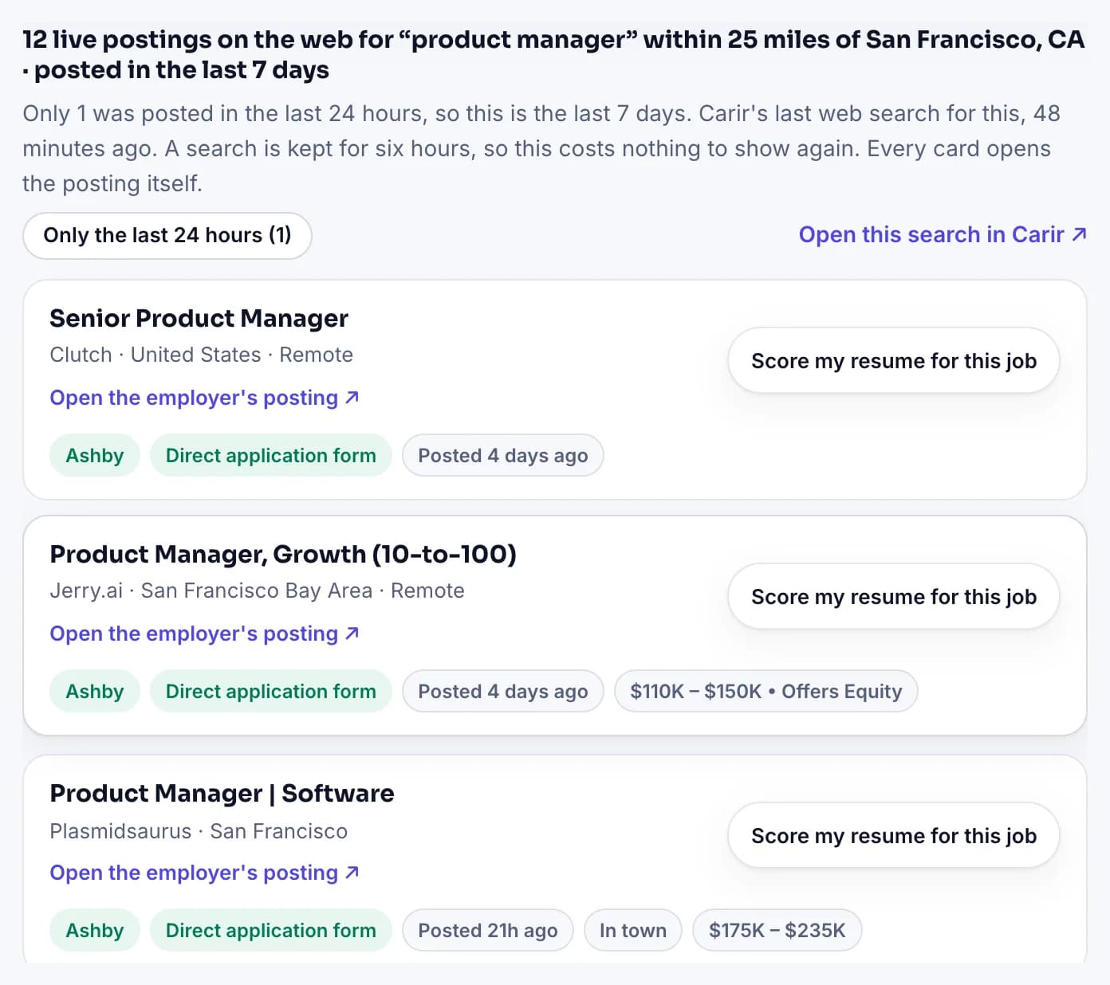Open this search in Carir link

point(943,234)
